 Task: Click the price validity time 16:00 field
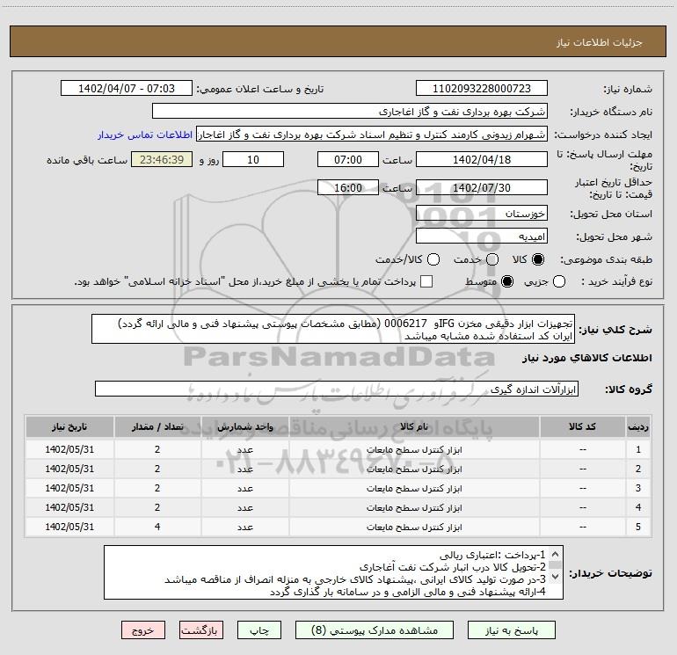click(348, 187)
